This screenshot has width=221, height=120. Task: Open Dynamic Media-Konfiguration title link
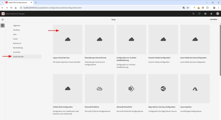click(x=159, y=58)
